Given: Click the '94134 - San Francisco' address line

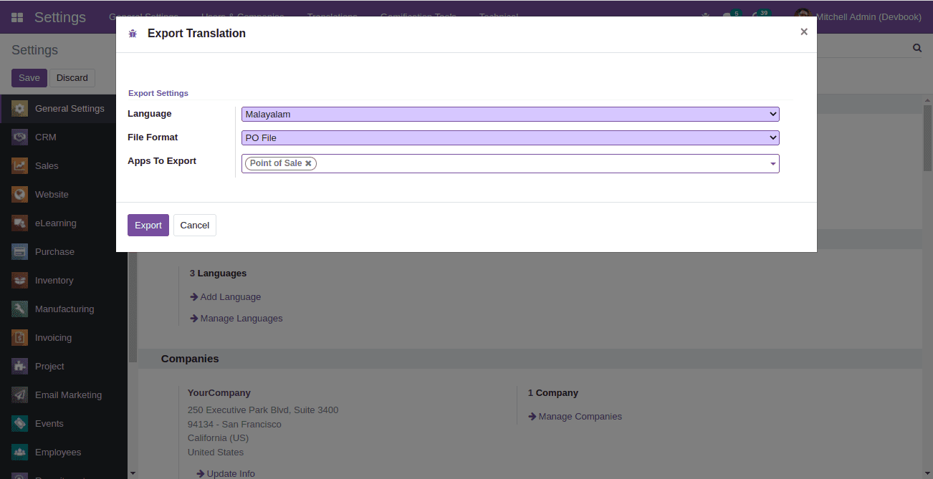Looking at the screenshot, I should (234, 425).
